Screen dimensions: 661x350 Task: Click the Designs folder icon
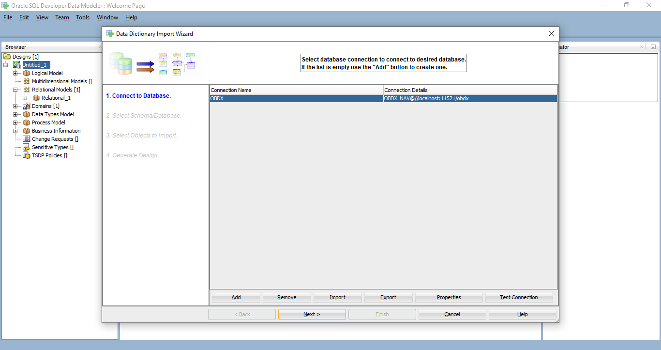point(7,57)
